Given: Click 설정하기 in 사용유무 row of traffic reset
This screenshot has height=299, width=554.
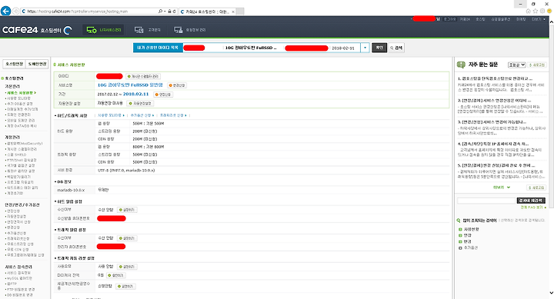Looking at the screenshot, I should (127, 267).
